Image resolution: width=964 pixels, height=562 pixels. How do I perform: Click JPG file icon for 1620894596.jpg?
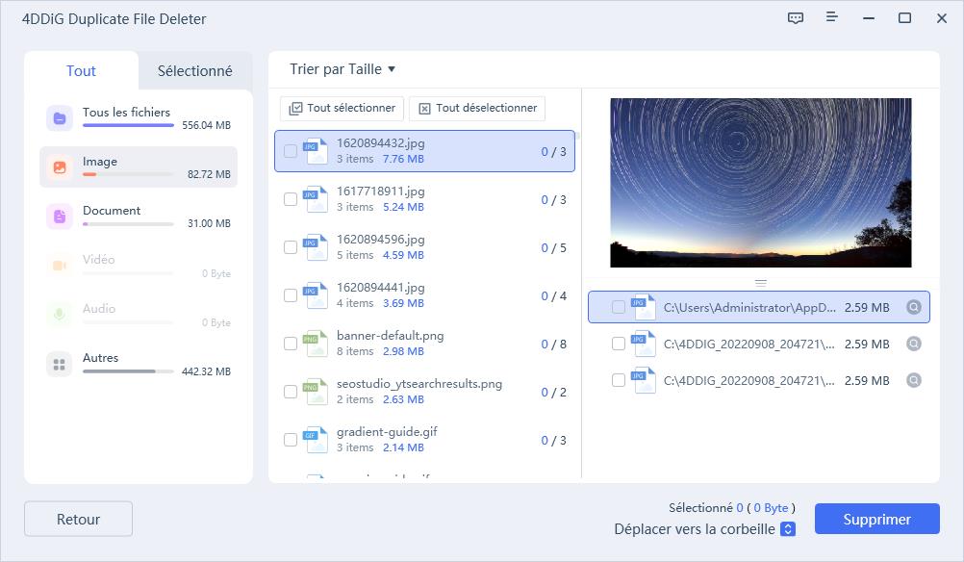pos(316,247)
